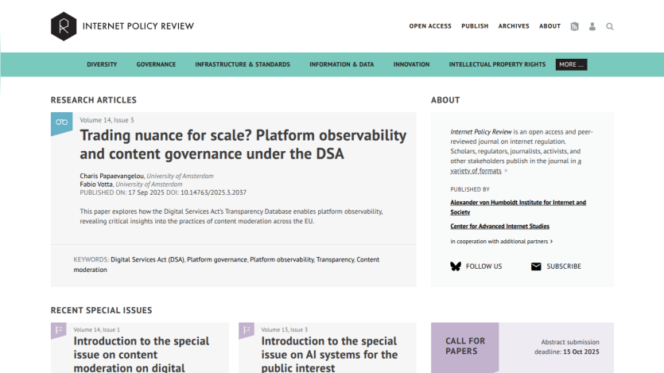
Task: Open the search magnifier icon
Action: pyautogui.click(x=610, y=27)
